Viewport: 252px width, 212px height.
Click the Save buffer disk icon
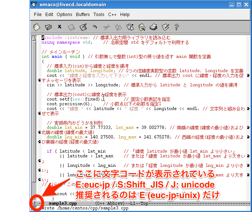click(71, 27)
